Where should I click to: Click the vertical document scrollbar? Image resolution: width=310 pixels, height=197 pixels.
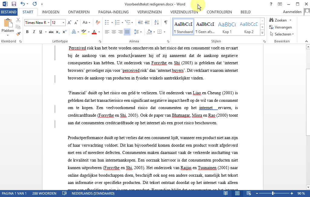(308, 102)
